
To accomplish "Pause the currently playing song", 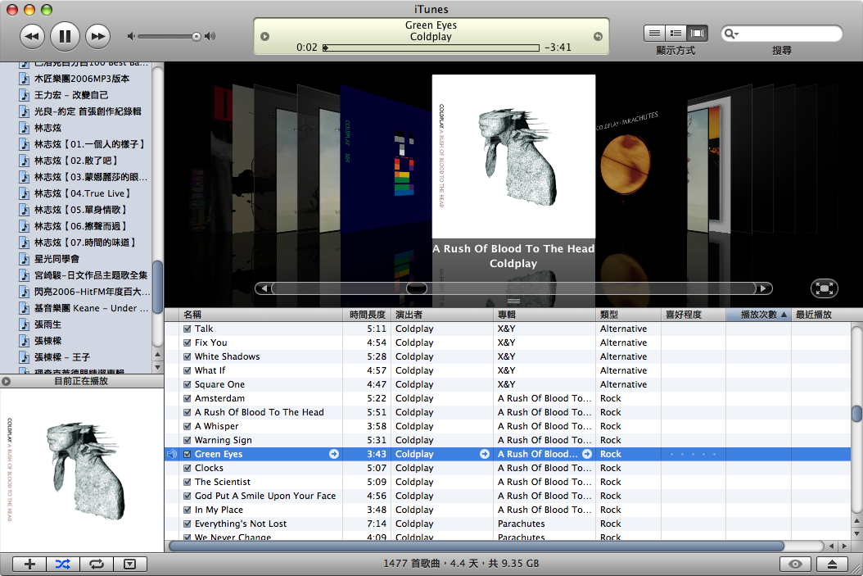I will point(65,36).
